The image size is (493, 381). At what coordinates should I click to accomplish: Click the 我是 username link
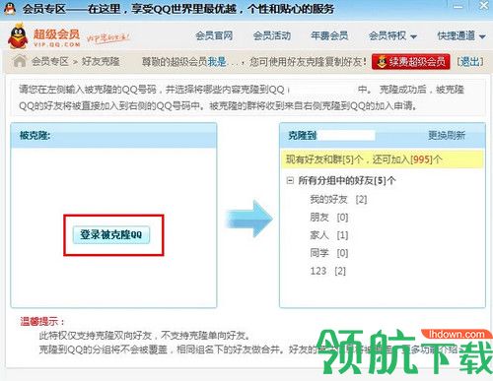coord(217,61)
